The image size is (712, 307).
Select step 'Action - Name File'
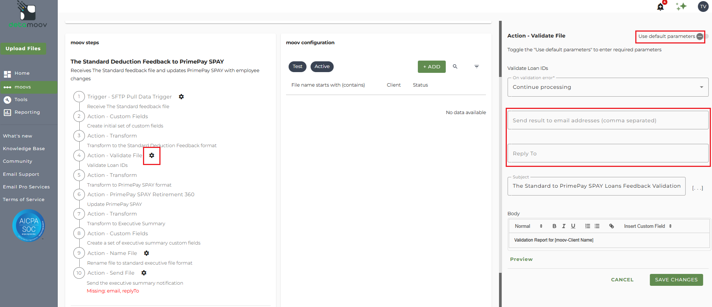(112, 253)
